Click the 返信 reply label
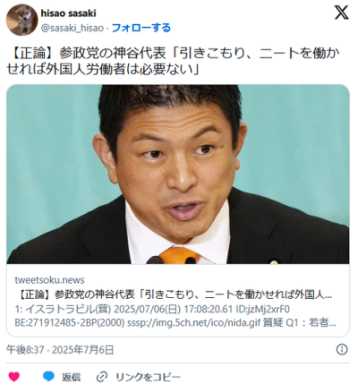358x384 pixels. 71,377
